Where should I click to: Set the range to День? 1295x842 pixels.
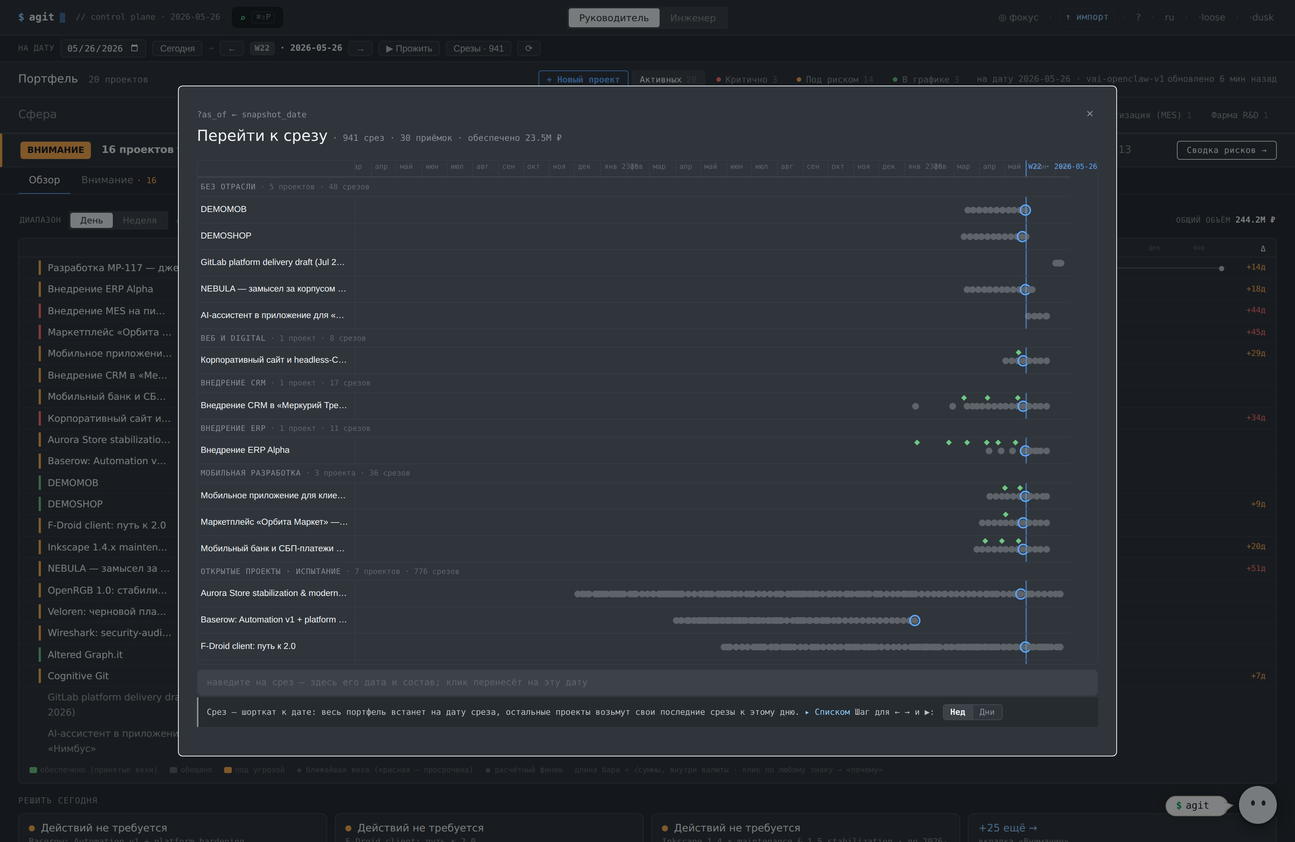[91, 220]
